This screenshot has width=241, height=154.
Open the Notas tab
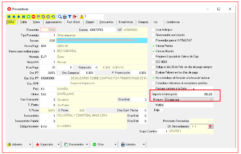36,22
